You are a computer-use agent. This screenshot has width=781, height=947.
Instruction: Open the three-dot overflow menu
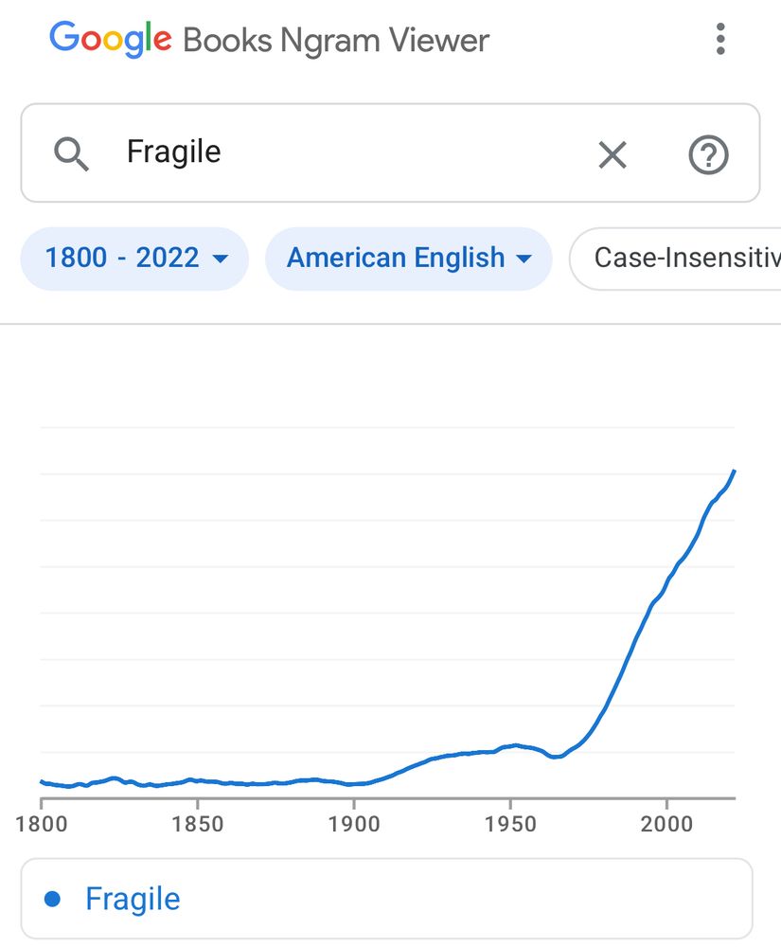(x=720, y=39)
